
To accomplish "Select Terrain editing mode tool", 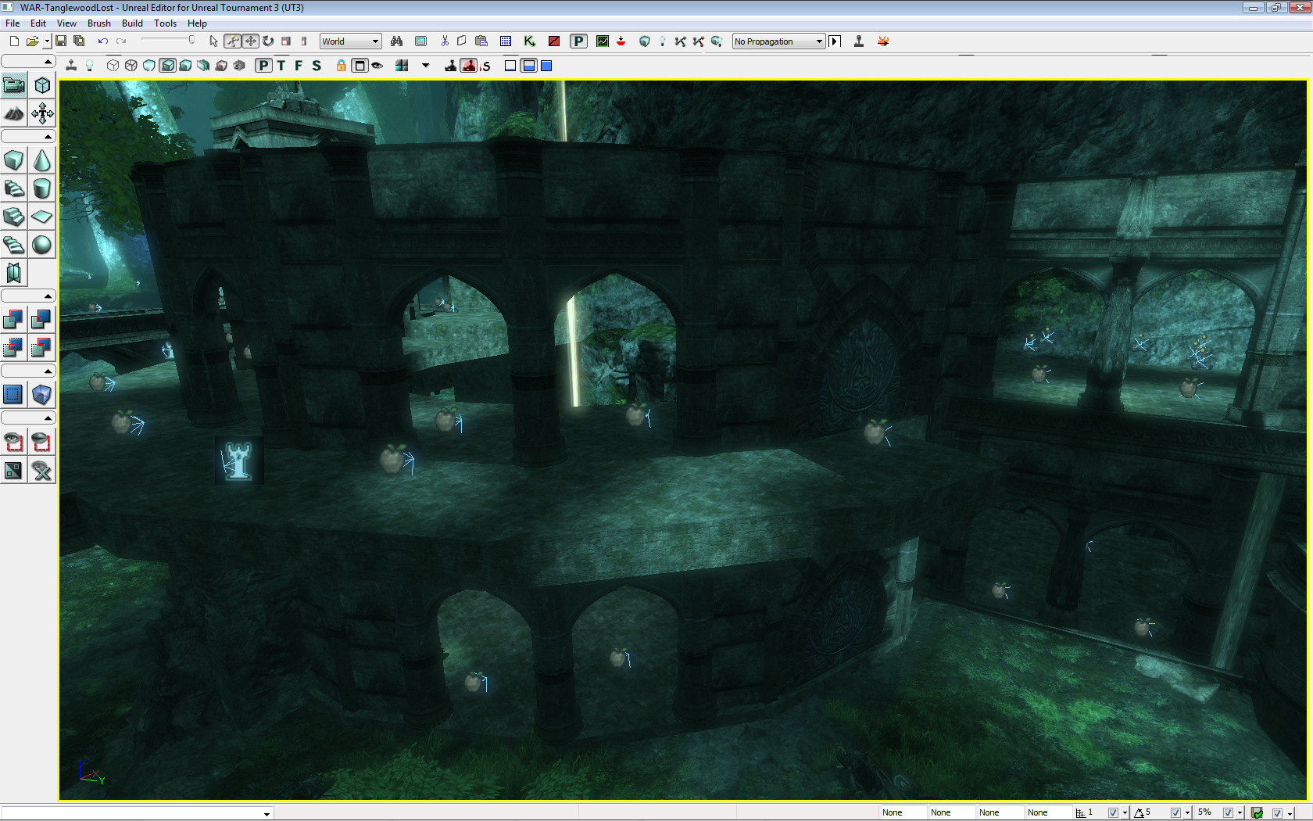I will click(14, 114).
